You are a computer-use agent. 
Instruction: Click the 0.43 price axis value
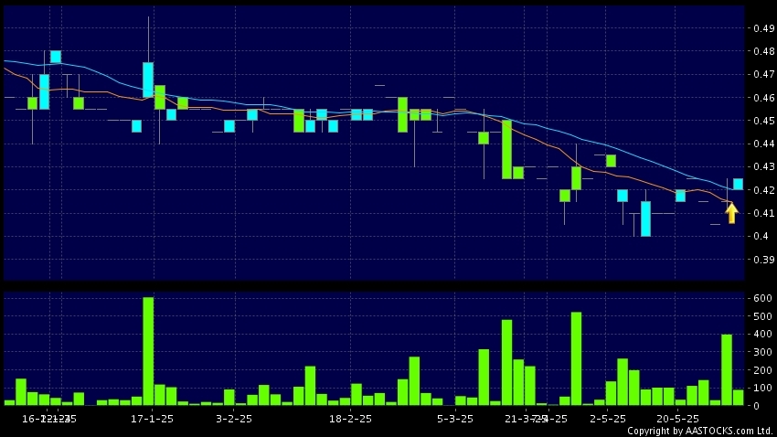(x=763, y=166)
